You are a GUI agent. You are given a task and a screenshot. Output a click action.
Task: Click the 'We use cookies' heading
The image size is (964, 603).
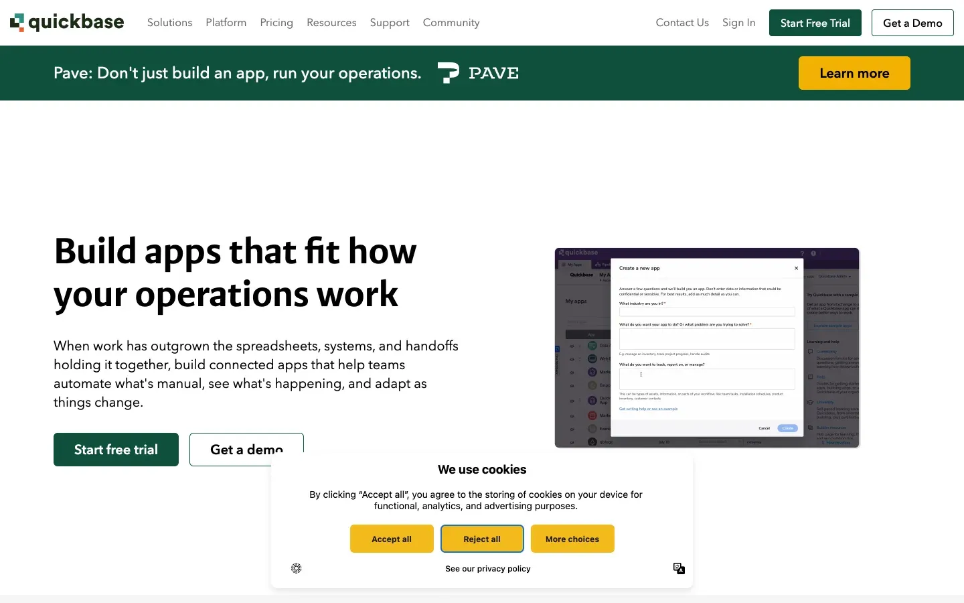coord(482,470)
